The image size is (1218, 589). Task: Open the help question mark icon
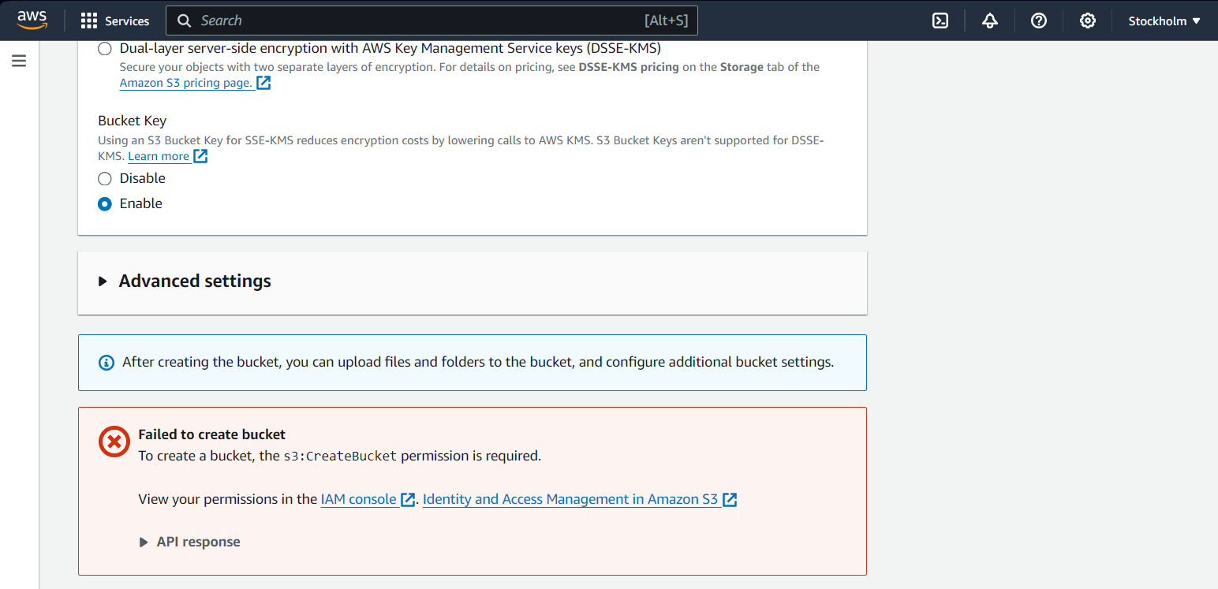1039,21
